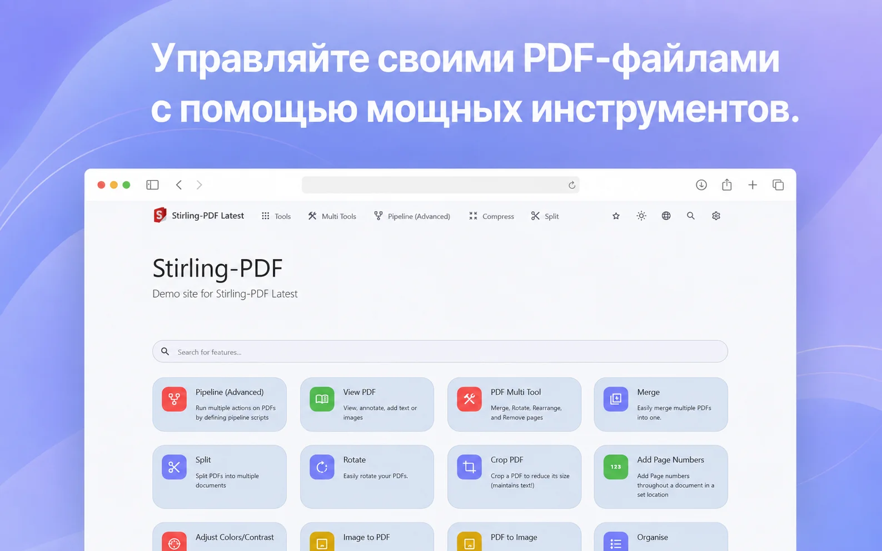Click the Split card description text
The image size is (882, 551).
click(x=227, y=480)
